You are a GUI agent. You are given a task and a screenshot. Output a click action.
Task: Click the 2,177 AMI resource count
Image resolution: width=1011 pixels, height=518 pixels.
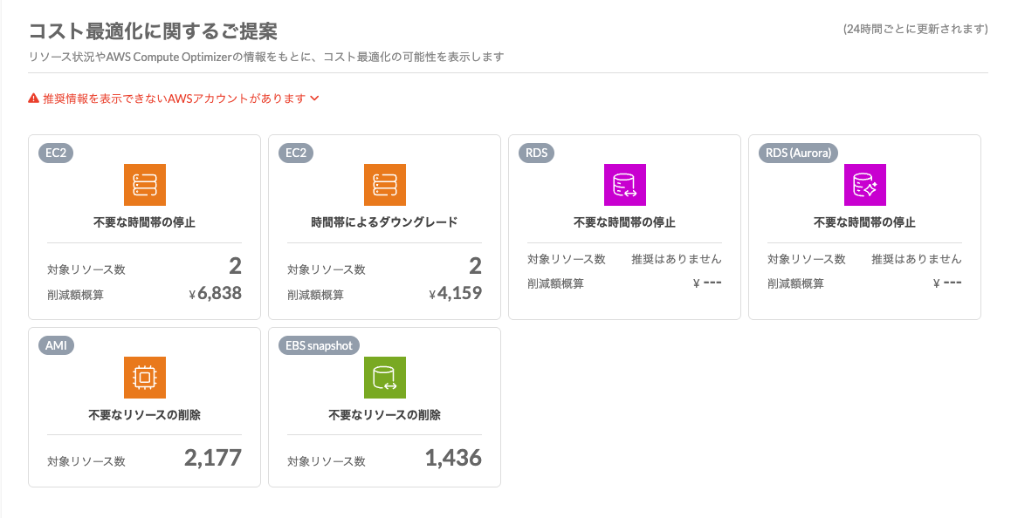[213, 459]
